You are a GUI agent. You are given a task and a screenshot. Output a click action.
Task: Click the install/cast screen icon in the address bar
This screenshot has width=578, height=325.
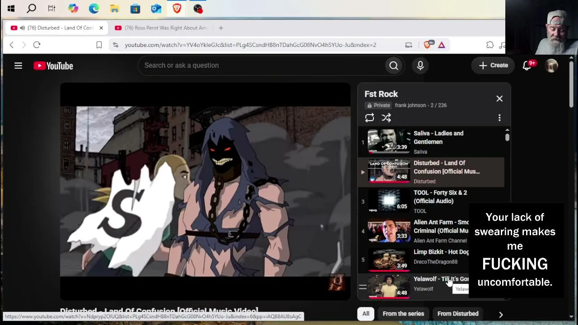[409, 45]
